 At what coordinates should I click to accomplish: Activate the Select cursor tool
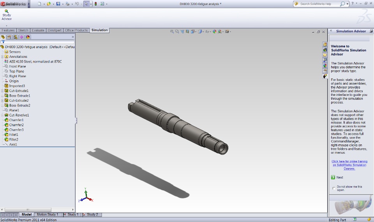click(x=86, y=4)
